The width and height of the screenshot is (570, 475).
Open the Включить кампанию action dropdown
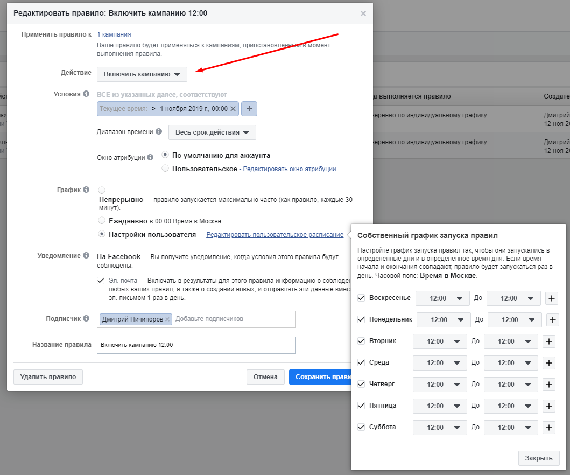pos(142,74)
